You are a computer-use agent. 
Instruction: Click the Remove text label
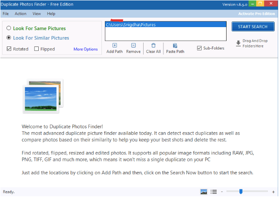(133, 52)
